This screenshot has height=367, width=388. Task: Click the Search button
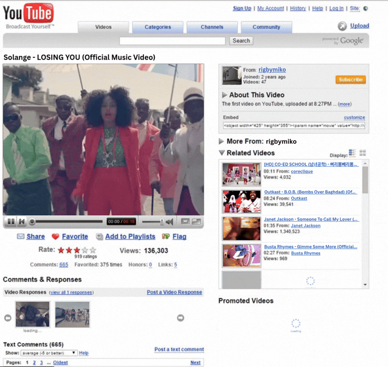click(x=241, y=41)
